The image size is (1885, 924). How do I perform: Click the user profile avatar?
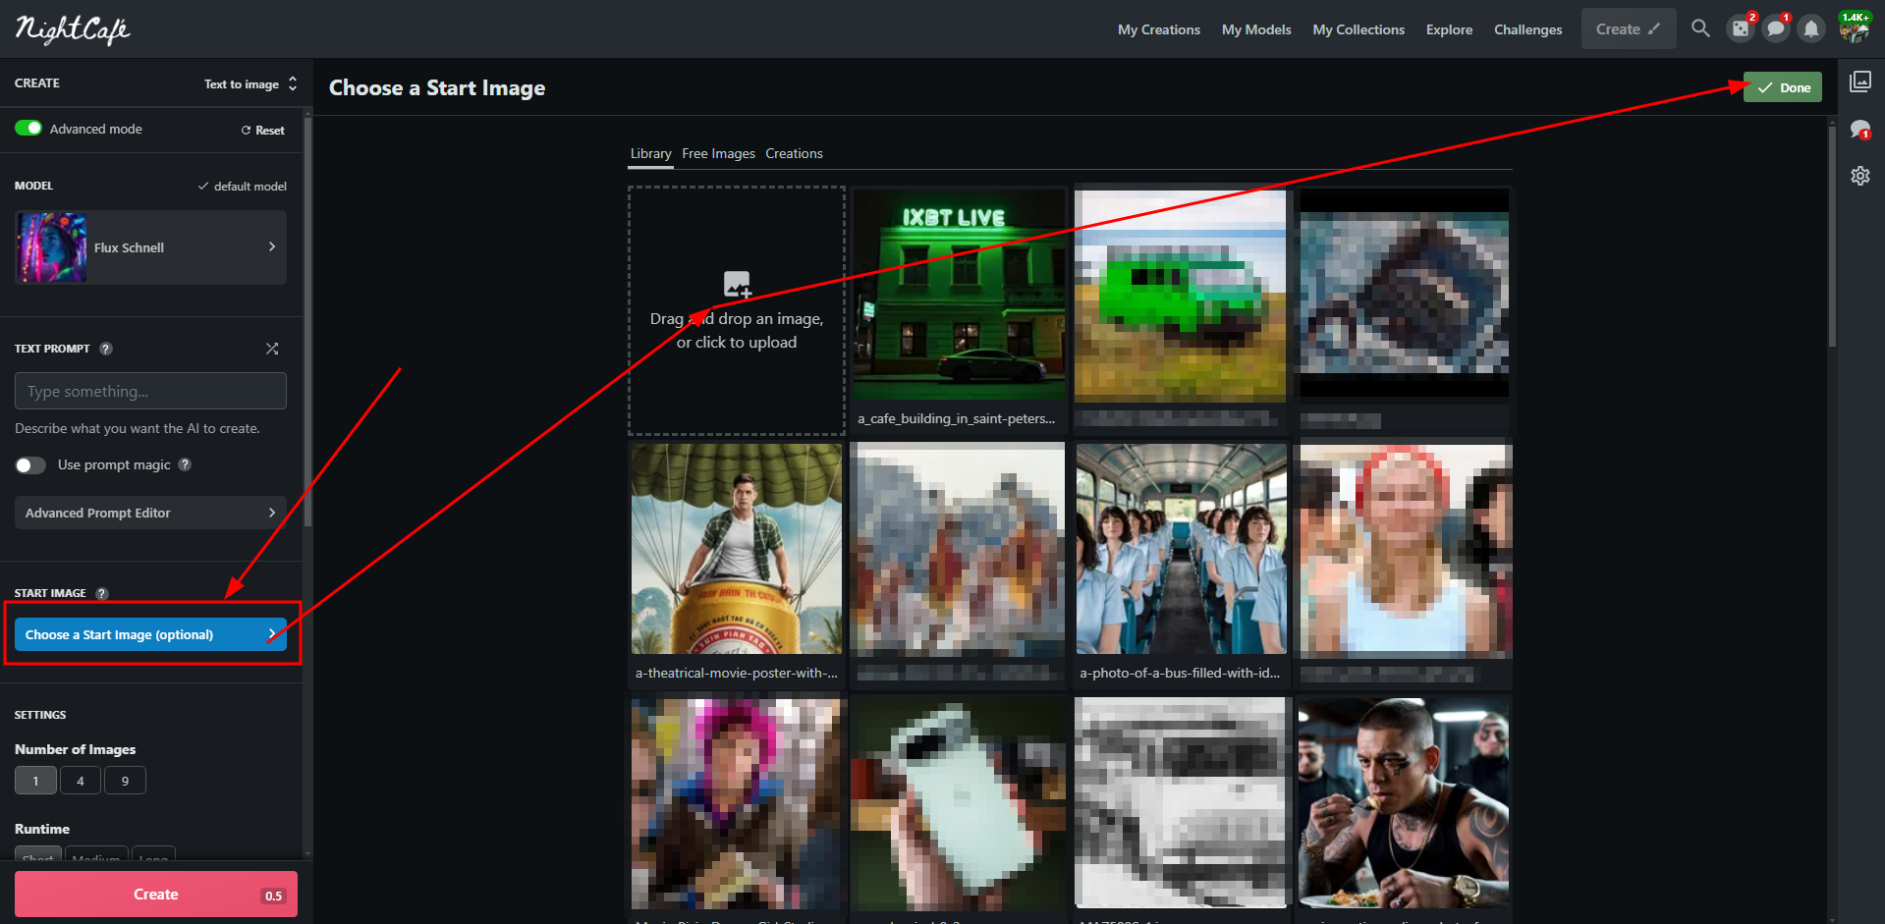pyautogui.click(x=1854, y=29)
